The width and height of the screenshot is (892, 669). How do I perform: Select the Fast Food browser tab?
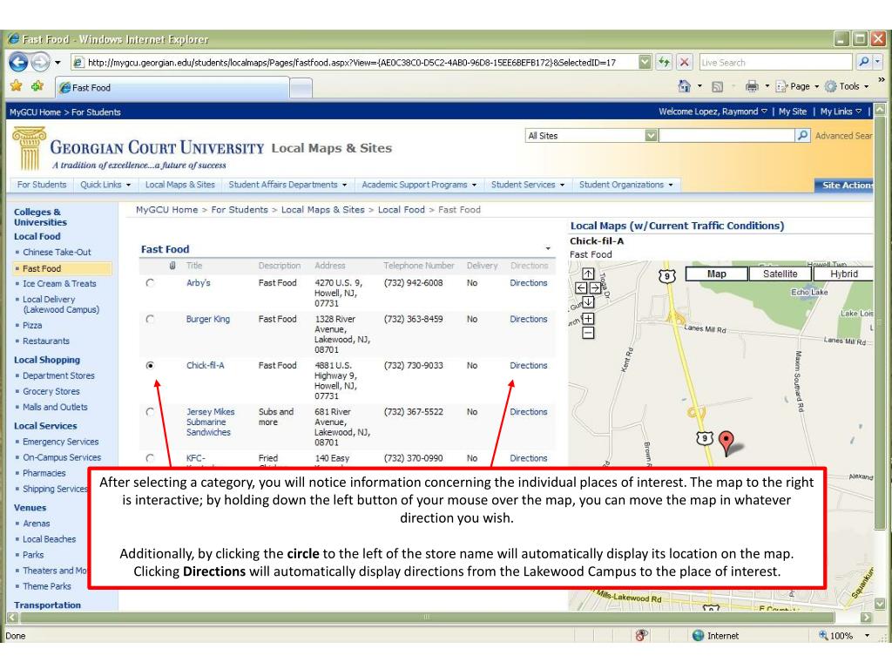pyautogui.click(x=172, y=88)
